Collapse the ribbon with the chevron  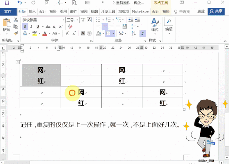point(225,41)
